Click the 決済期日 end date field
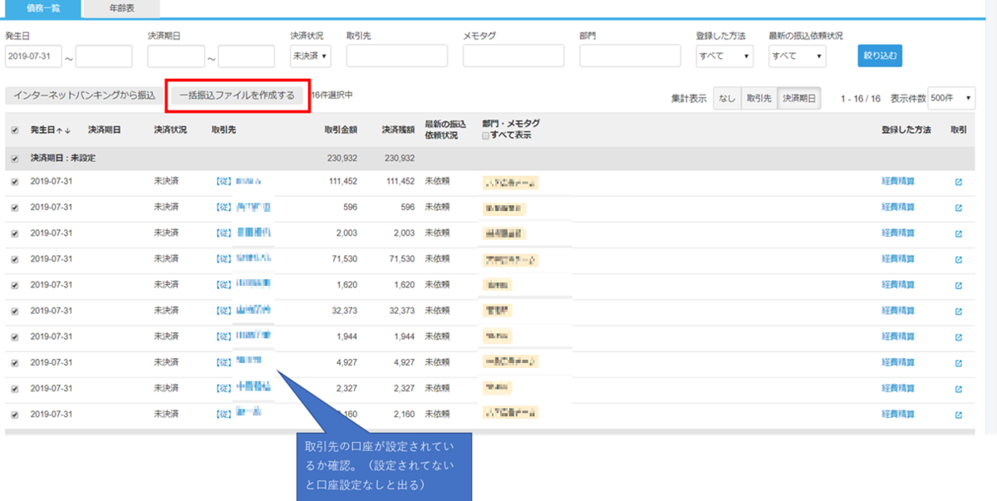Image resolution: width=997 pixels, height=501 pixels. click(x=247, y=56)
